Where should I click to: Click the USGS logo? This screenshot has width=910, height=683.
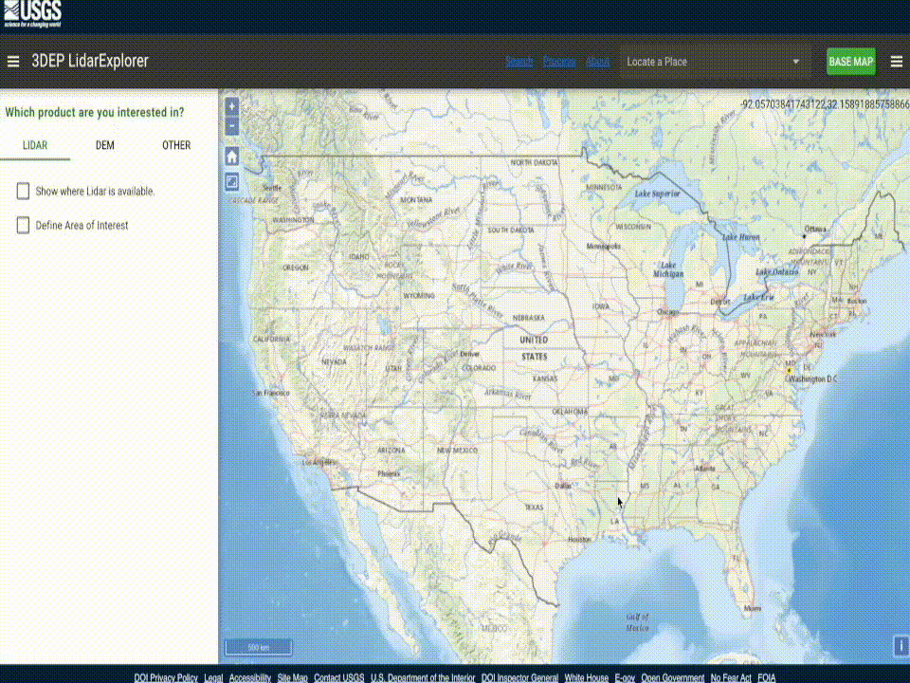[x=32, y=14]
